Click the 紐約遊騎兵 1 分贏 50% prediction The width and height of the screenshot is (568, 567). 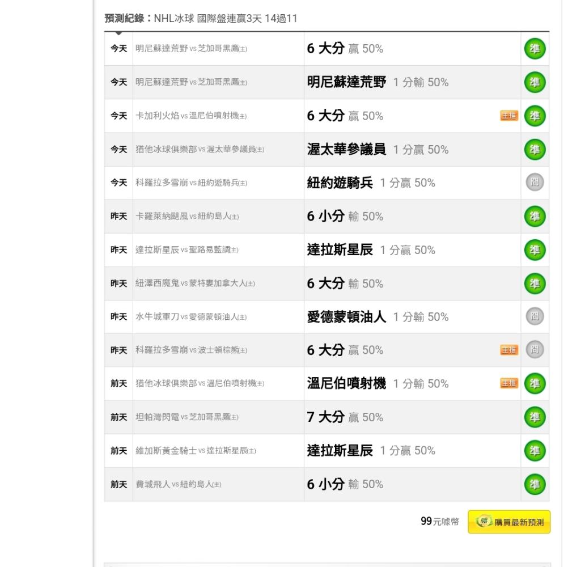click(371, 183)
